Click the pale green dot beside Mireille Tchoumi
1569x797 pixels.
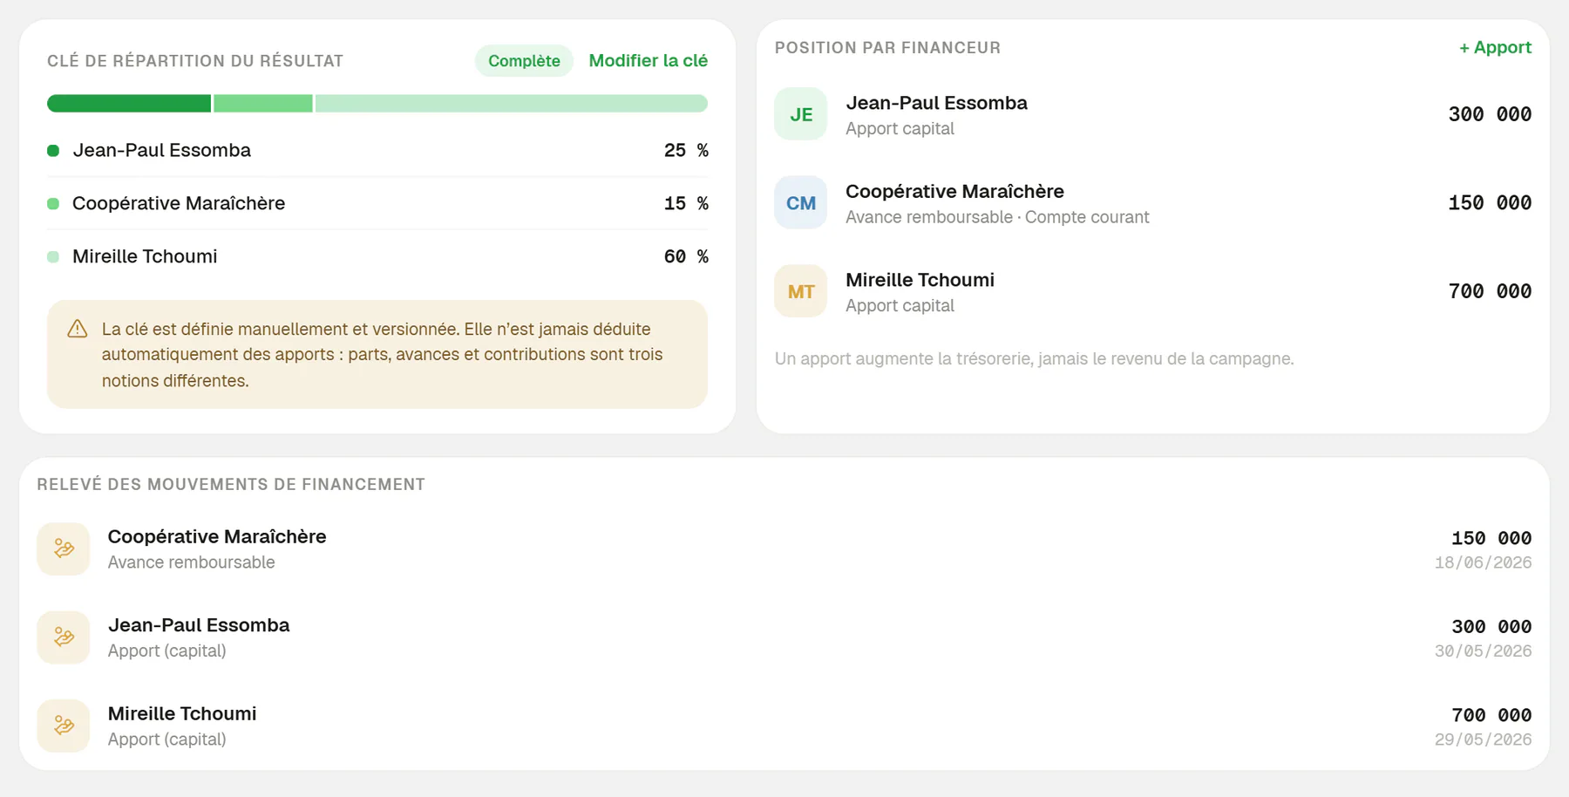click(53, 256)
